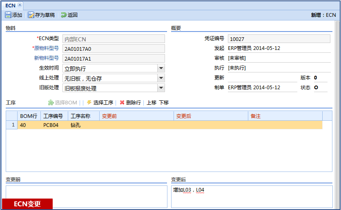Click the 变更后 text area with 增加L03

[x=252, y=196]
